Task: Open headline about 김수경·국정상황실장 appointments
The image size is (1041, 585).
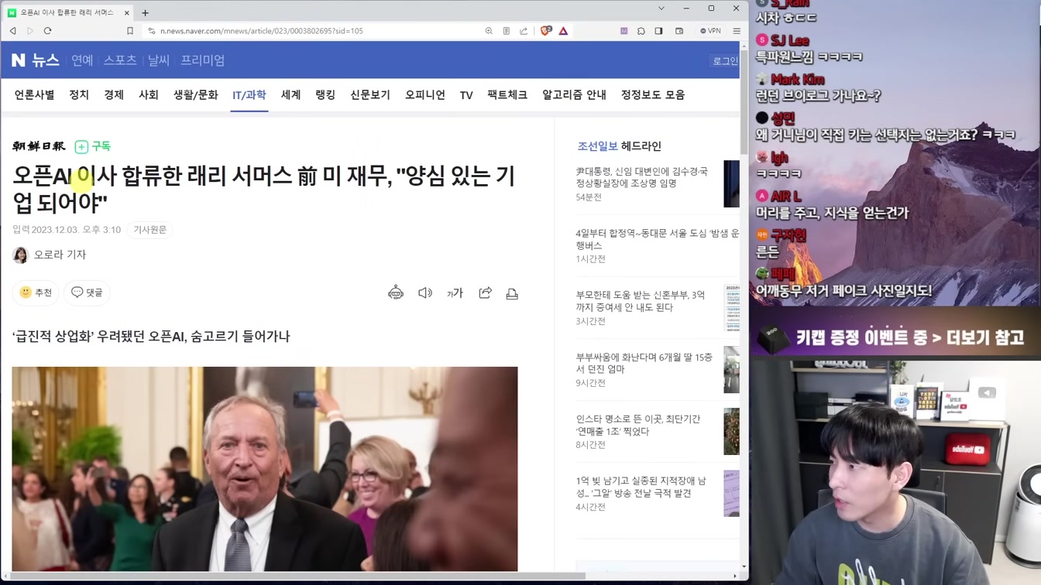Action: [x=641, y=177]
